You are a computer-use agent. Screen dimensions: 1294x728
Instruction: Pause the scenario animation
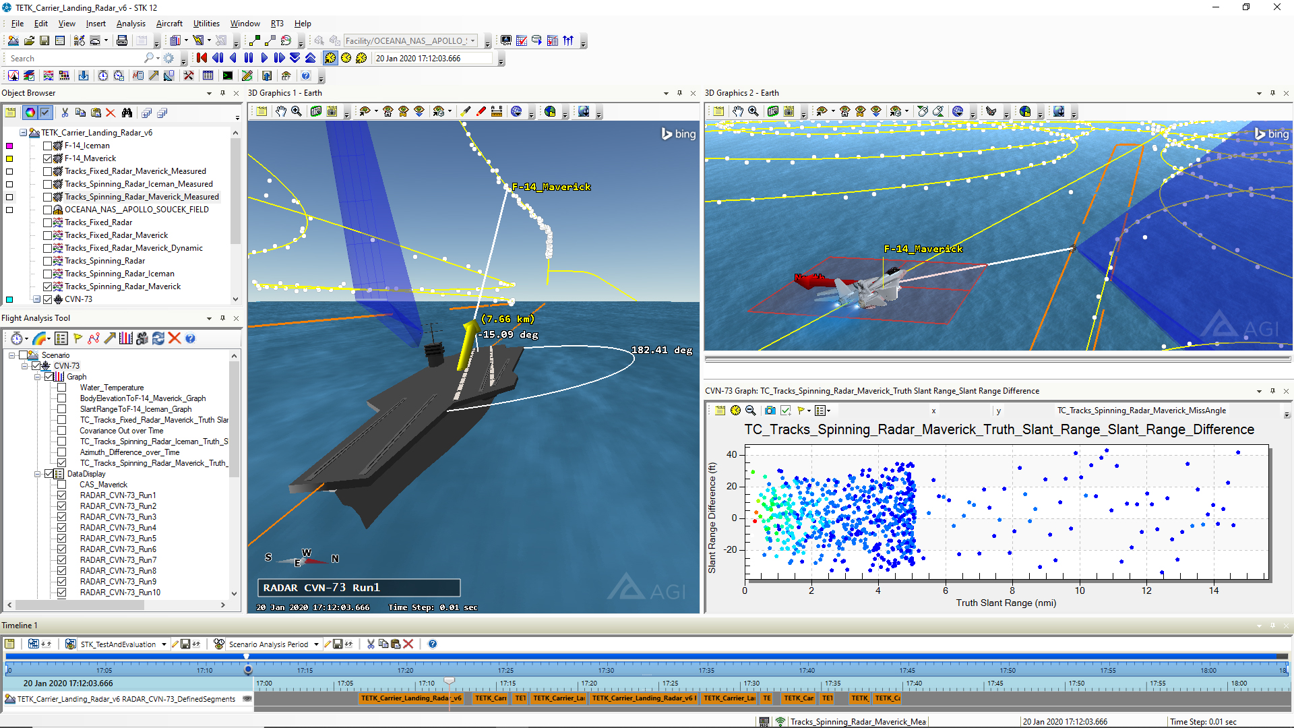point(249,59)
